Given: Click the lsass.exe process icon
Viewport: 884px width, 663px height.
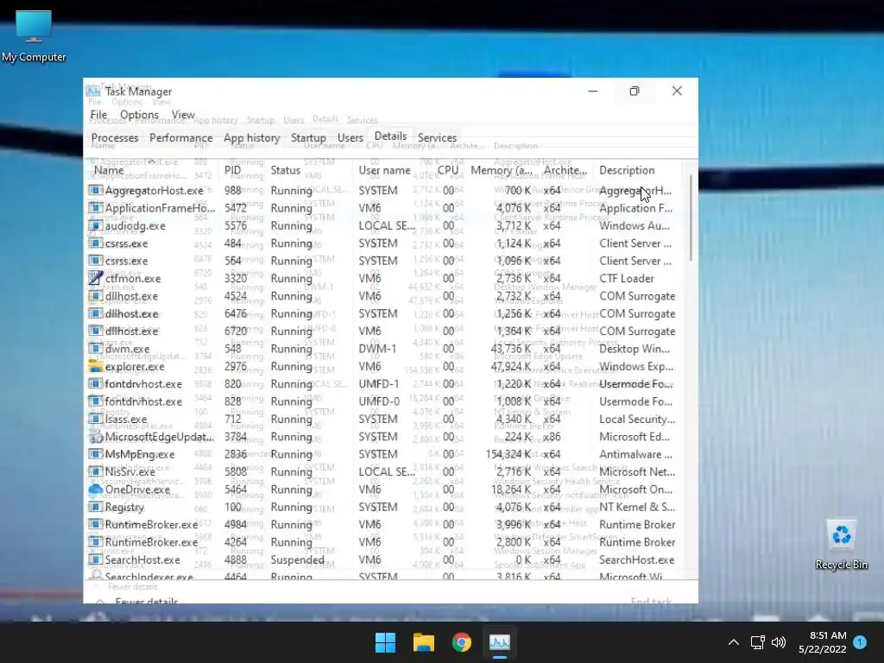Looking at the screenshot, I should [x=95, y=419].
